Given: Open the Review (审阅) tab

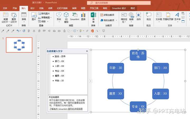Looking at the screenshot, I should pyautogui.click(x=74, y=8).
